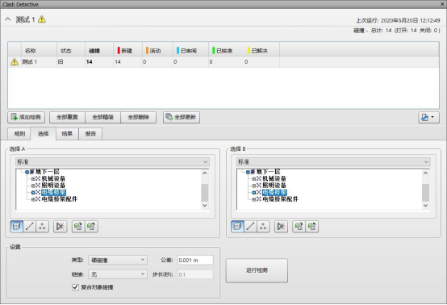Expand 机械设备 node in Selection A tree
The width and height of the screenshot is (447, 305).
tap(33, 179)
